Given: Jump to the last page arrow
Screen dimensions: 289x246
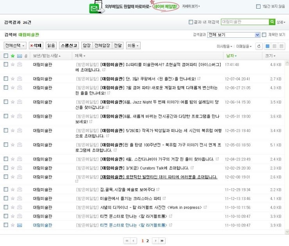Looking at the screenshot, I should point(162,241).
